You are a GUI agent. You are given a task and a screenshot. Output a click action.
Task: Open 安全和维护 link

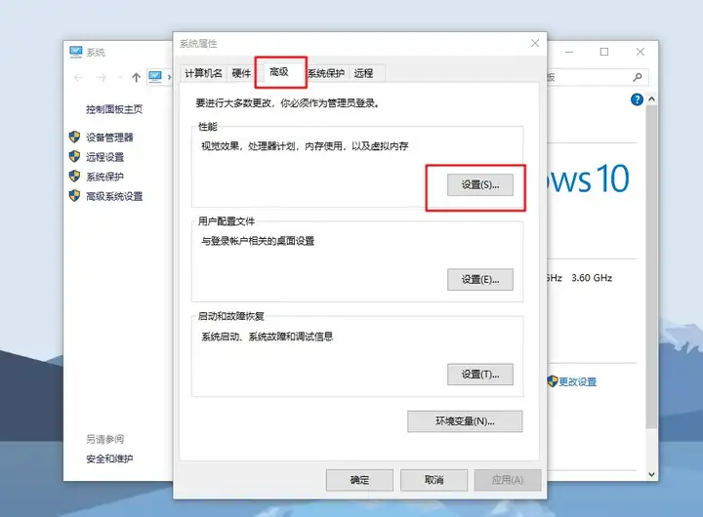109,458
